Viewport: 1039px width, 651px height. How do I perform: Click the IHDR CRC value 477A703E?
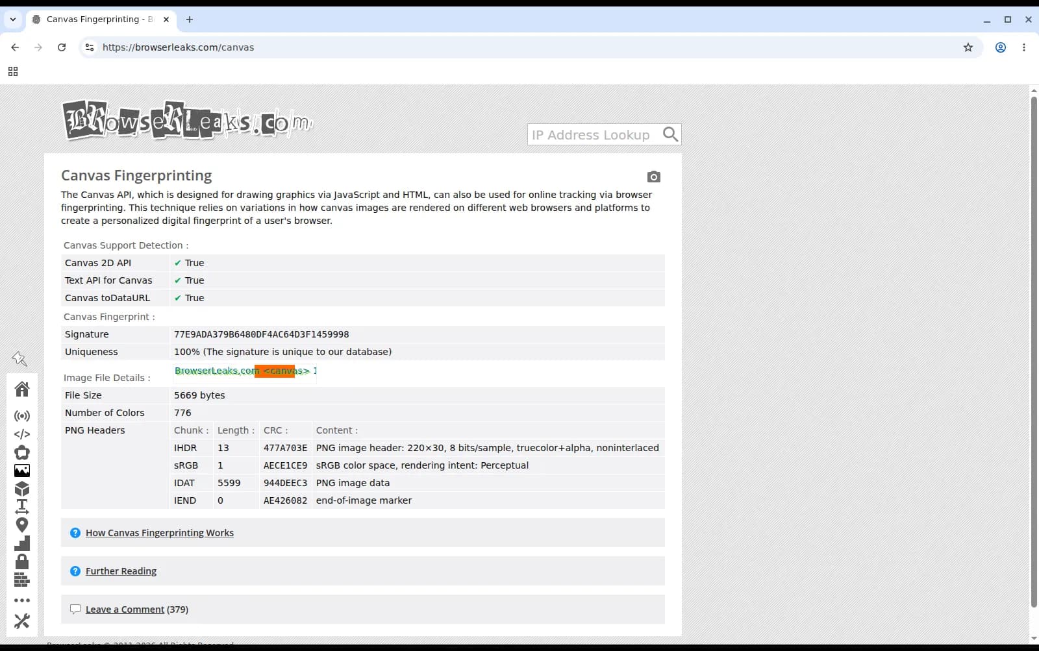click(x=285, y=448)
